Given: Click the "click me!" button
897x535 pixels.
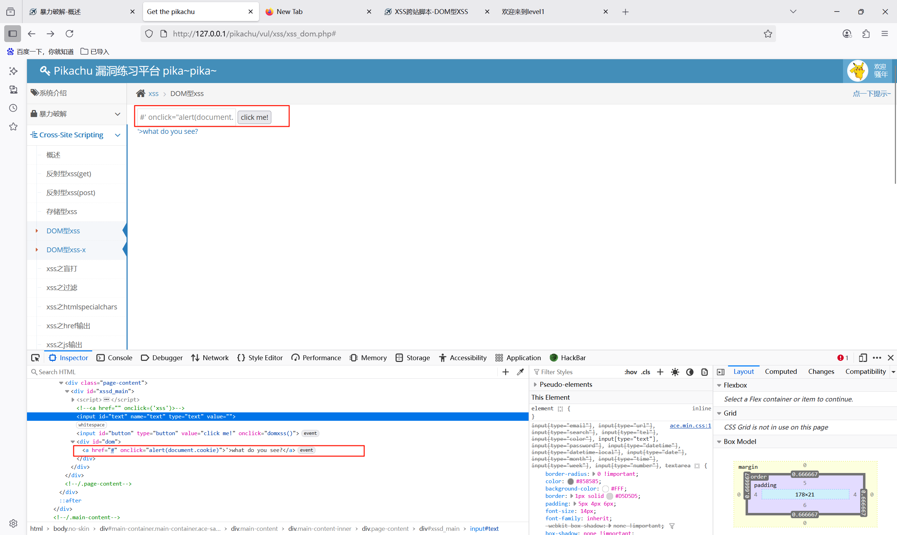Looking at the screenshot, I should (254, 117).
